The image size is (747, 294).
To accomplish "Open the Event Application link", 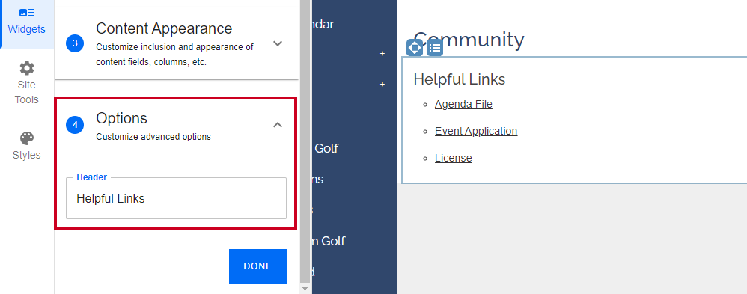I will tap(476, 131).
